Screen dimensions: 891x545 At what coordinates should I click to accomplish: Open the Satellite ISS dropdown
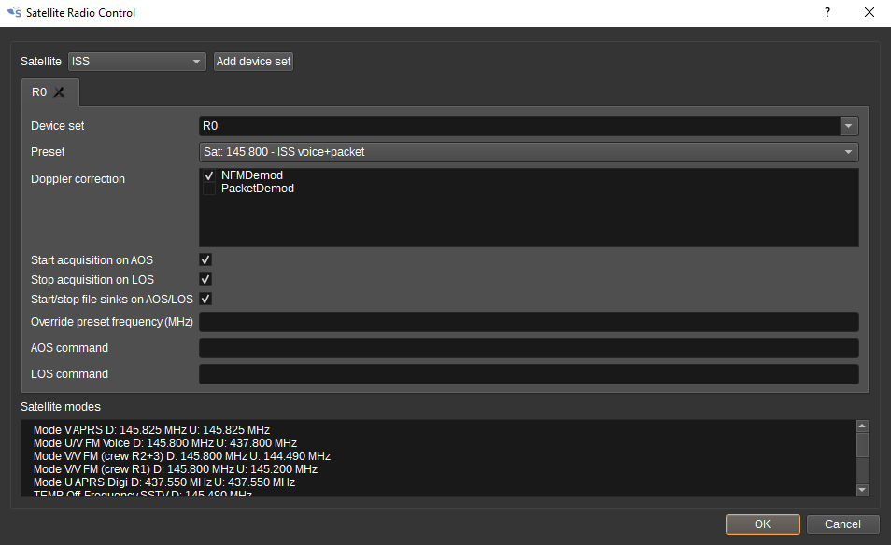[x=136, y=62]
